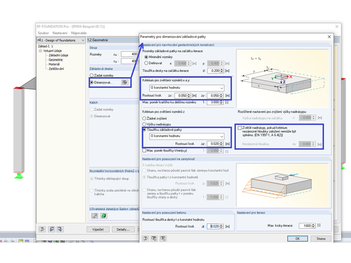
Task: Select 'Základní údaje' in the tree
Action: pyautogui.click(x=59, y=55)
